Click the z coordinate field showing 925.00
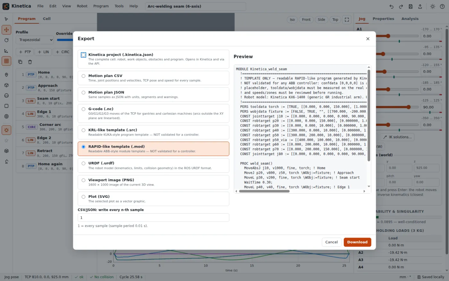Viewport: 449px width, 281px height. pyautogui.click(x=427, y=168)
